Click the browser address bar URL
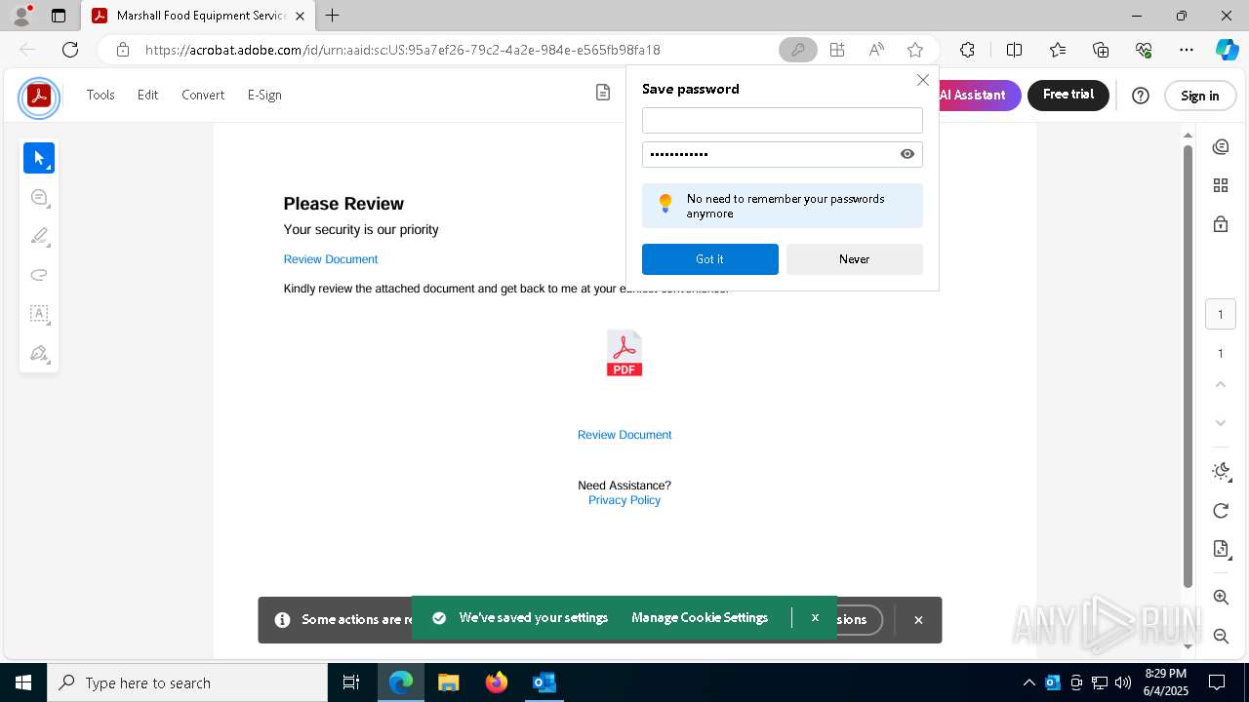 pos(402,50)
